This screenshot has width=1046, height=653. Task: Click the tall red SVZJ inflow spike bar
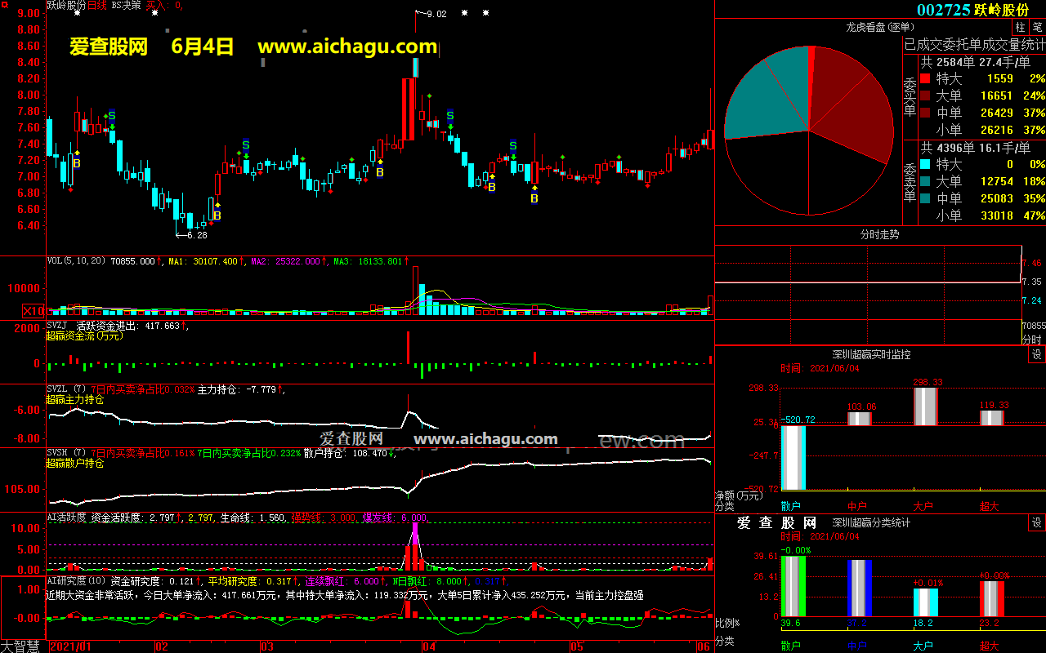(x=407, y=347)
